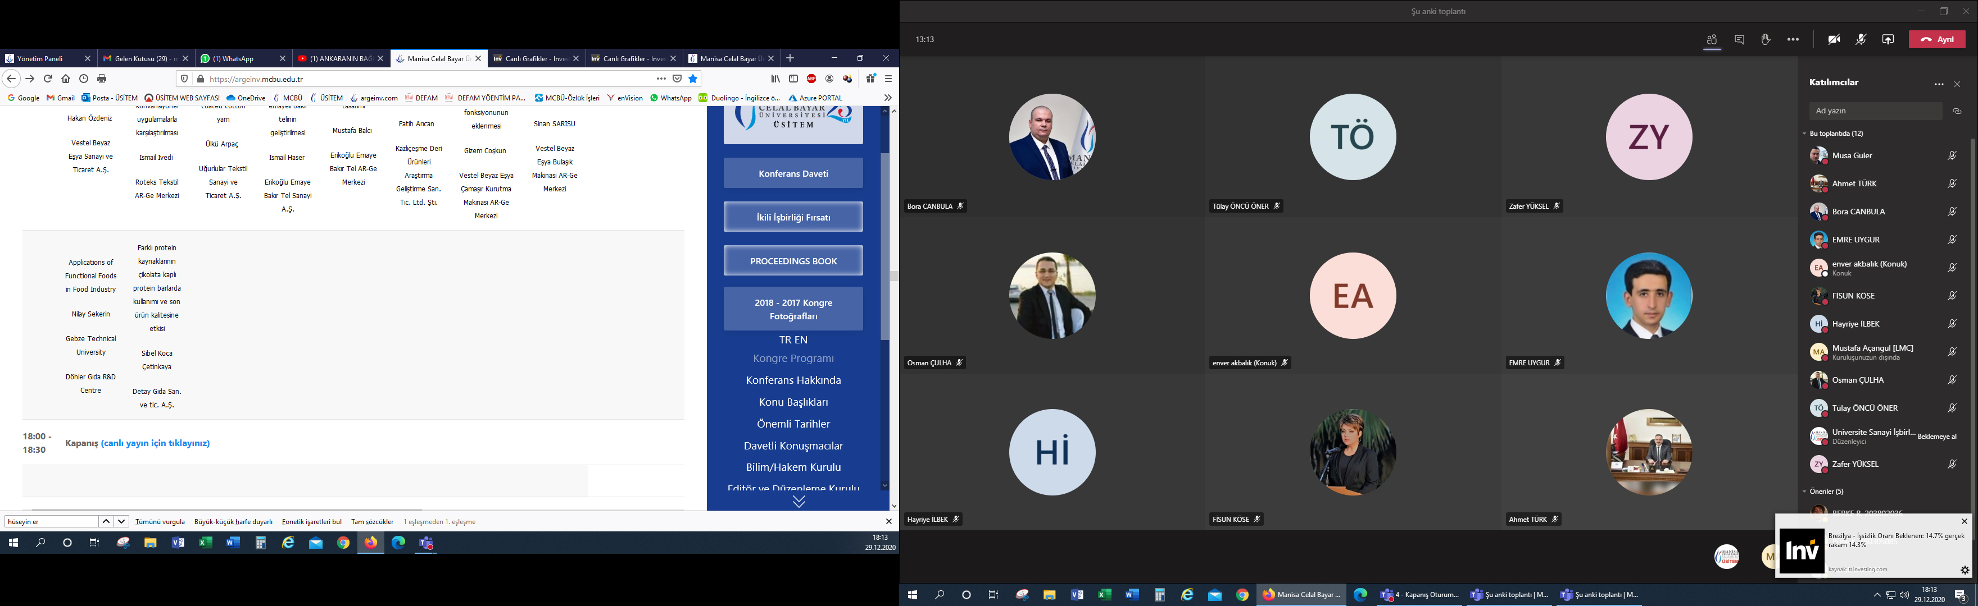The height and width of the screenshot is (606, 1978).
Task: Click the Firefox bookmark star icon
Action: tap(693, 79)
